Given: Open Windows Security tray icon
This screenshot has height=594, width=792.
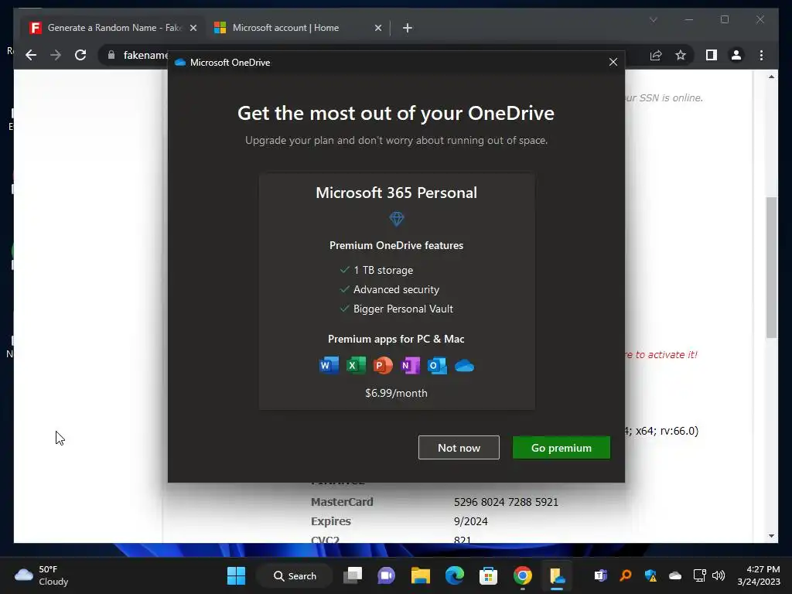Looking at the screenshot, I should [x=650, y=575].
